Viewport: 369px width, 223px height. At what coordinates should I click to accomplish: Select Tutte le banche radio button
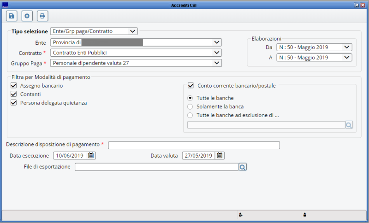[190, 98]
